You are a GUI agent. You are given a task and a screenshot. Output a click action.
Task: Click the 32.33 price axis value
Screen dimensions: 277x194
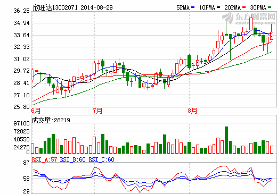pos(22,47)
